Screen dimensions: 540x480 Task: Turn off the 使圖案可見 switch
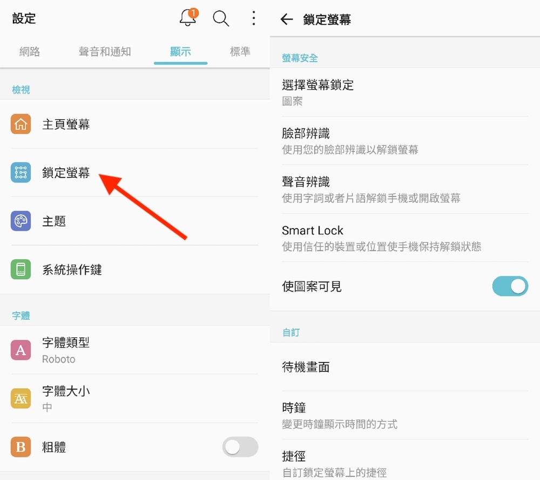510,286
